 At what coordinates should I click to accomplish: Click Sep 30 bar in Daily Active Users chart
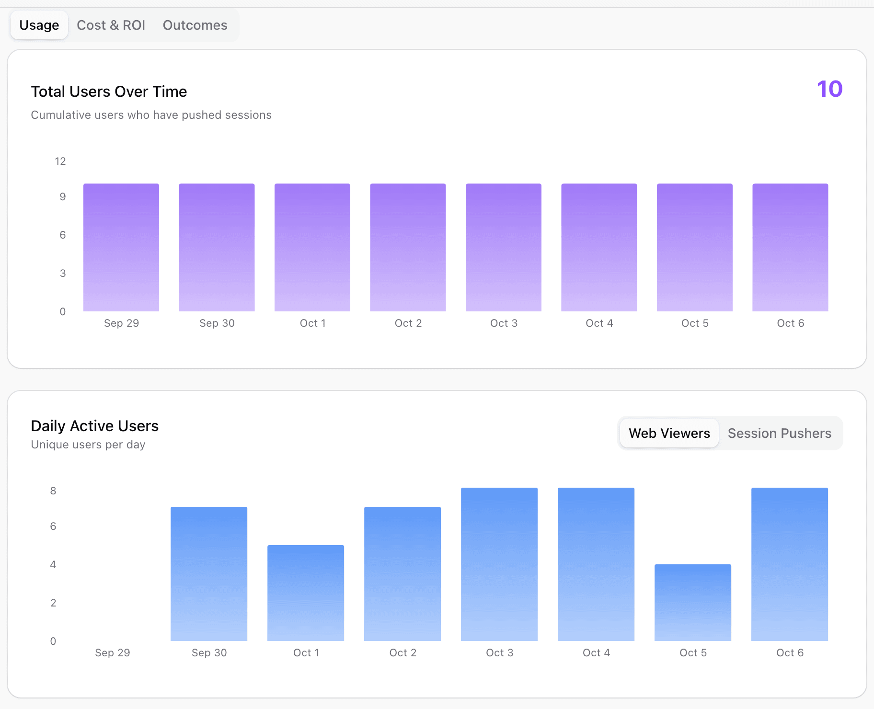point(209,574)
